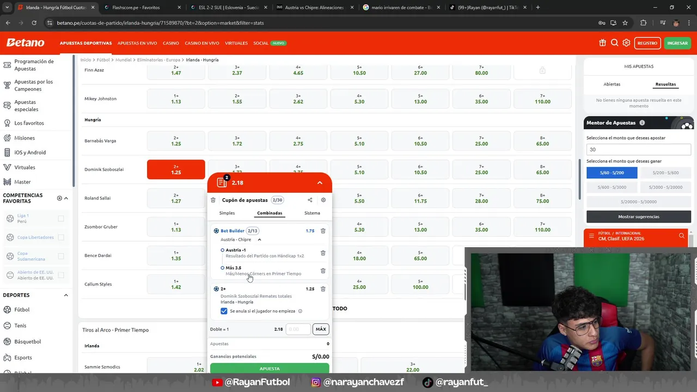Click the search magnifier in Betano header
Image resolution: width=697 pixels, height=392 pixels.
pos(614,43)
